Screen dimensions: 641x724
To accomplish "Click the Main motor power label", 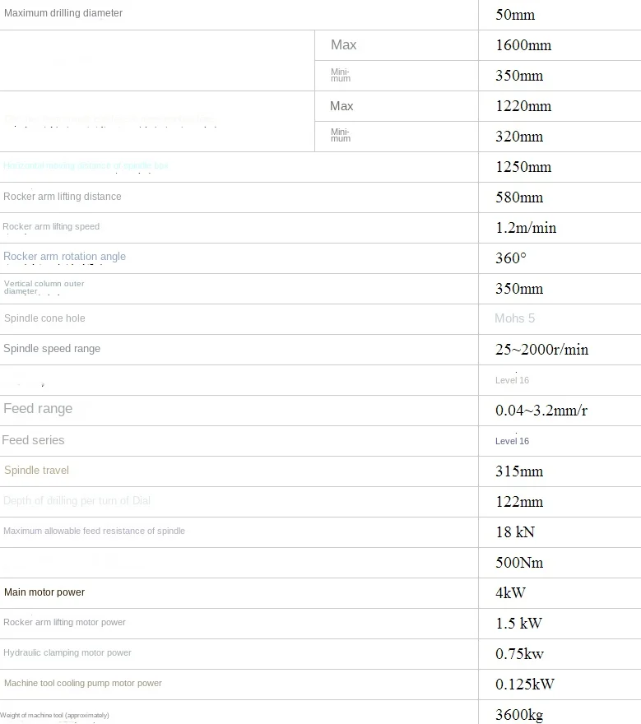I will [44, 592].
